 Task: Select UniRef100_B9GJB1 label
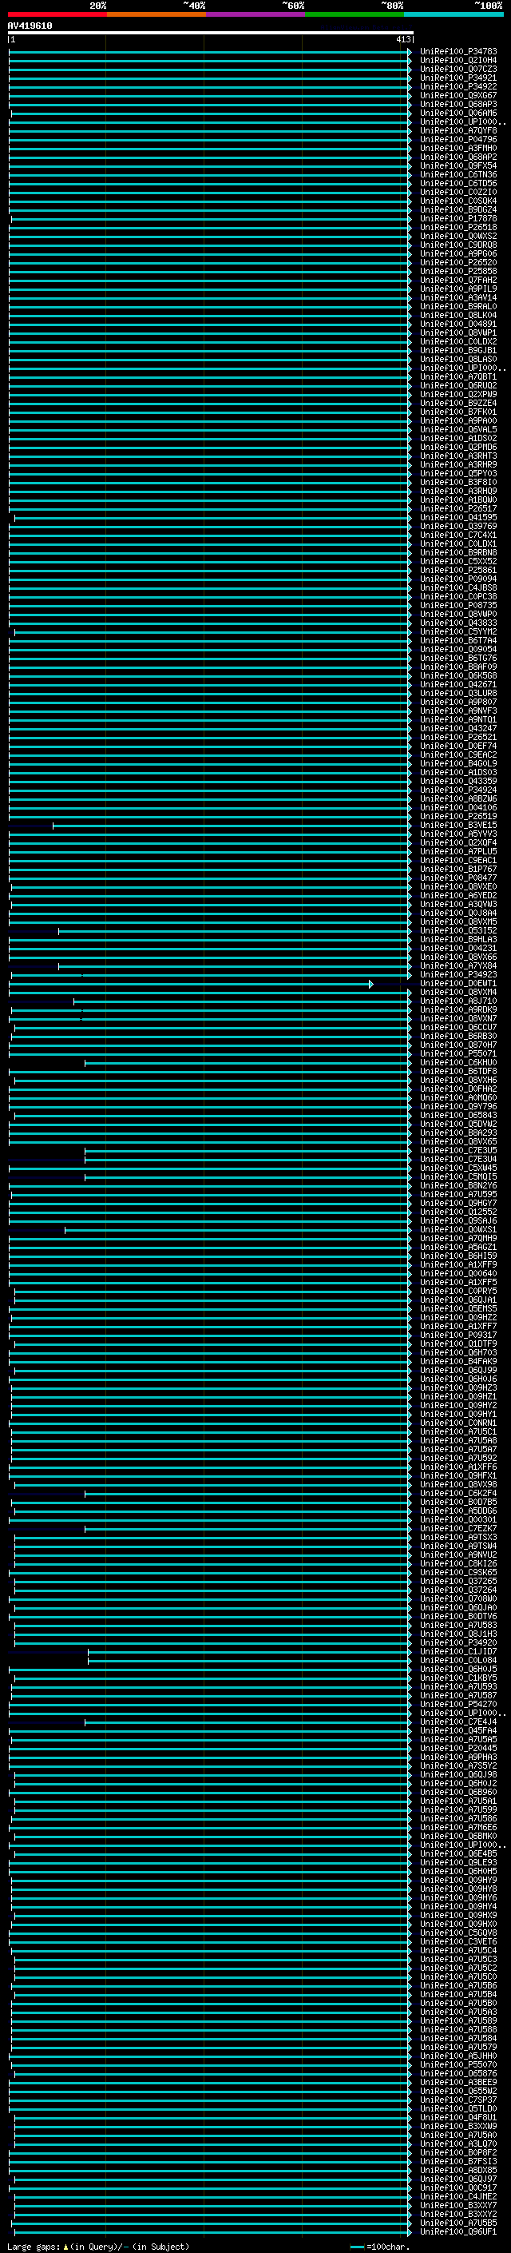458,350
